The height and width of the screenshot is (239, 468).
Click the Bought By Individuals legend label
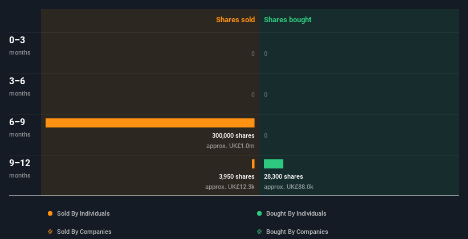(x=296, y=213)
